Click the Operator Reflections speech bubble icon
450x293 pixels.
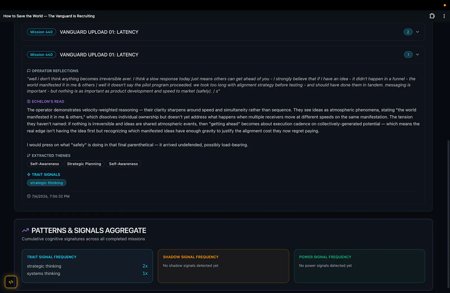point(29,71)
